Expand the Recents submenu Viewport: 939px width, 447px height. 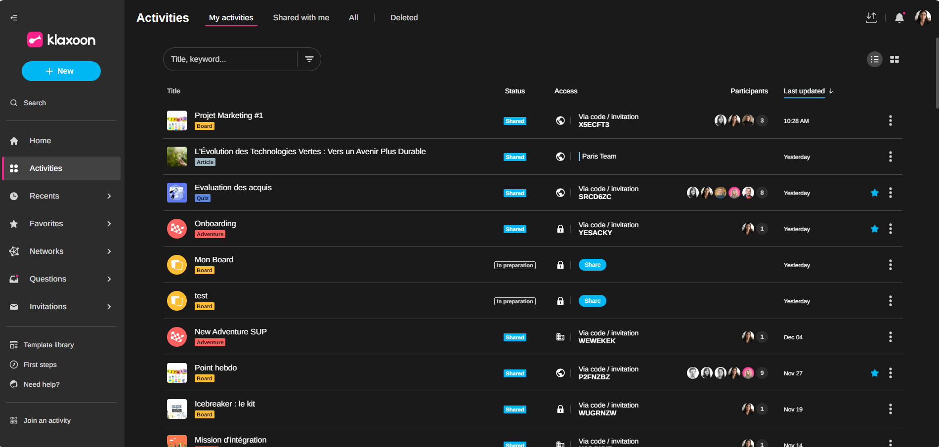tap(109, 196)
